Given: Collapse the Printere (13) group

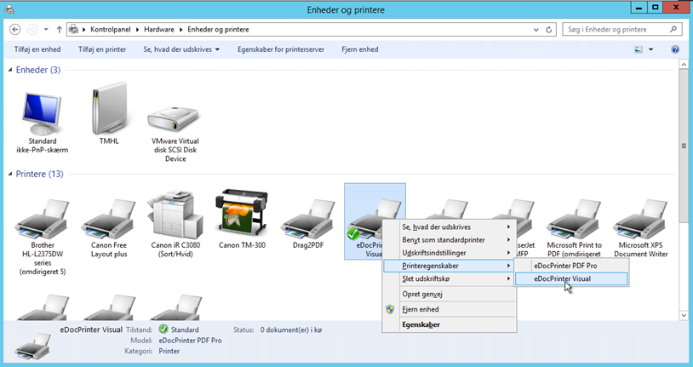Looking at the screenshot, I should [x=9, y=175].
